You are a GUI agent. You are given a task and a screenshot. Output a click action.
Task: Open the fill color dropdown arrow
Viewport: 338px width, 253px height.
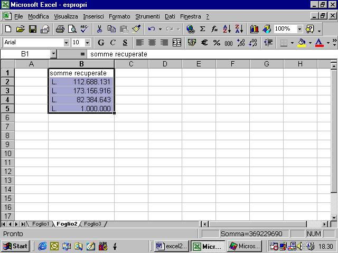click(310, 43)
